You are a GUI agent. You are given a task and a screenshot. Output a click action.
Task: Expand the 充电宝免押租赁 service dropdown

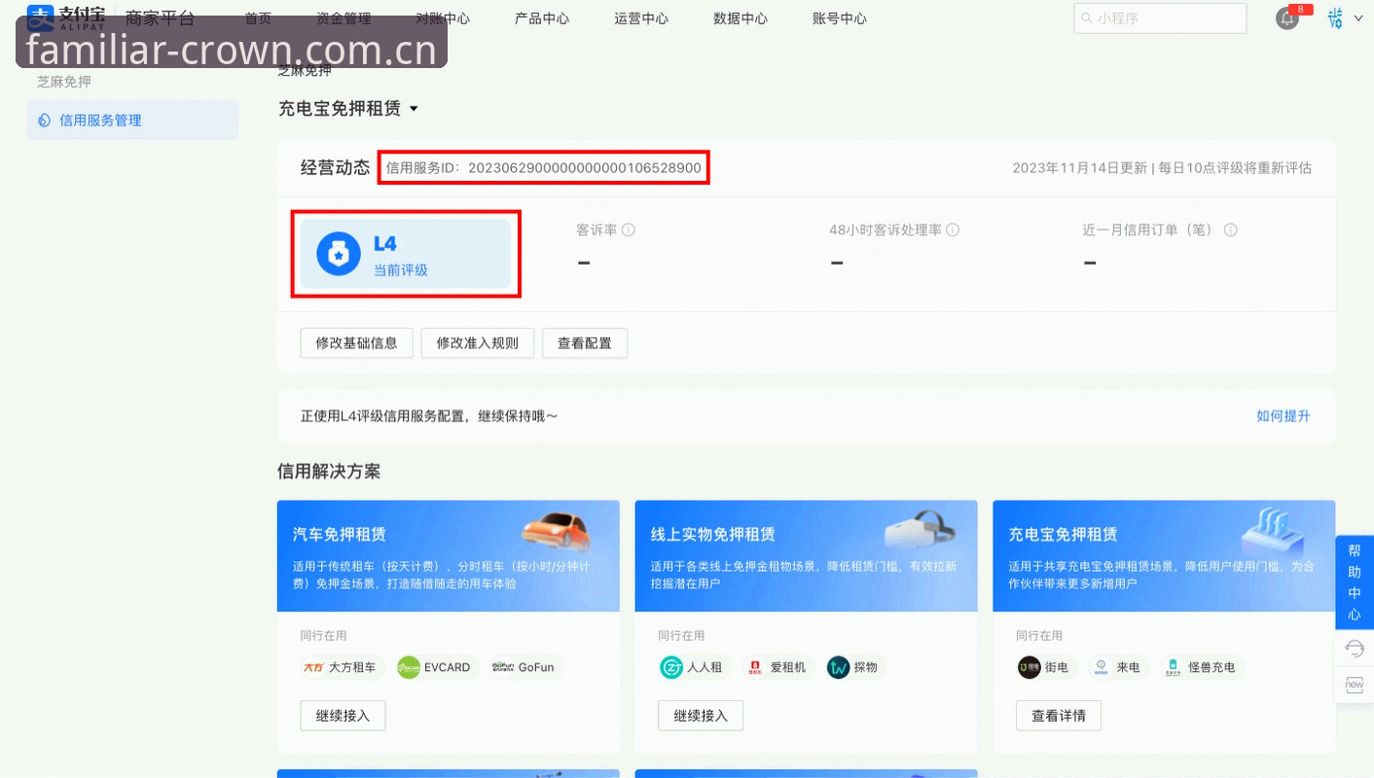pyautogui.click(x=414, y=109)
